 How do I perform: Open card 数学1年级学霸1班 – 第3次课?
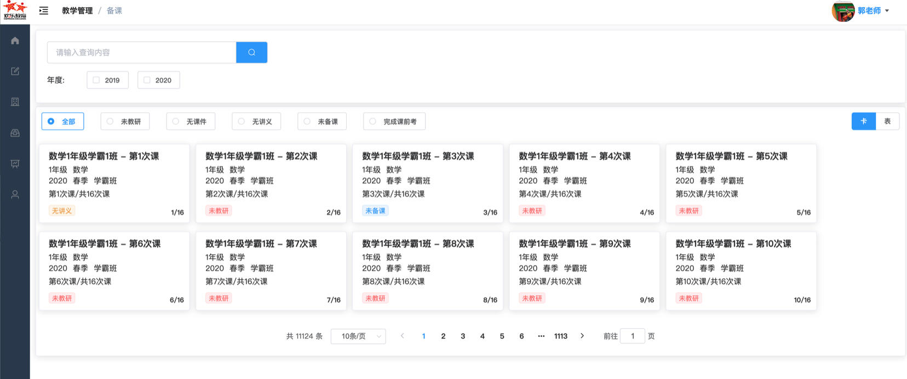tap(428, 183)
